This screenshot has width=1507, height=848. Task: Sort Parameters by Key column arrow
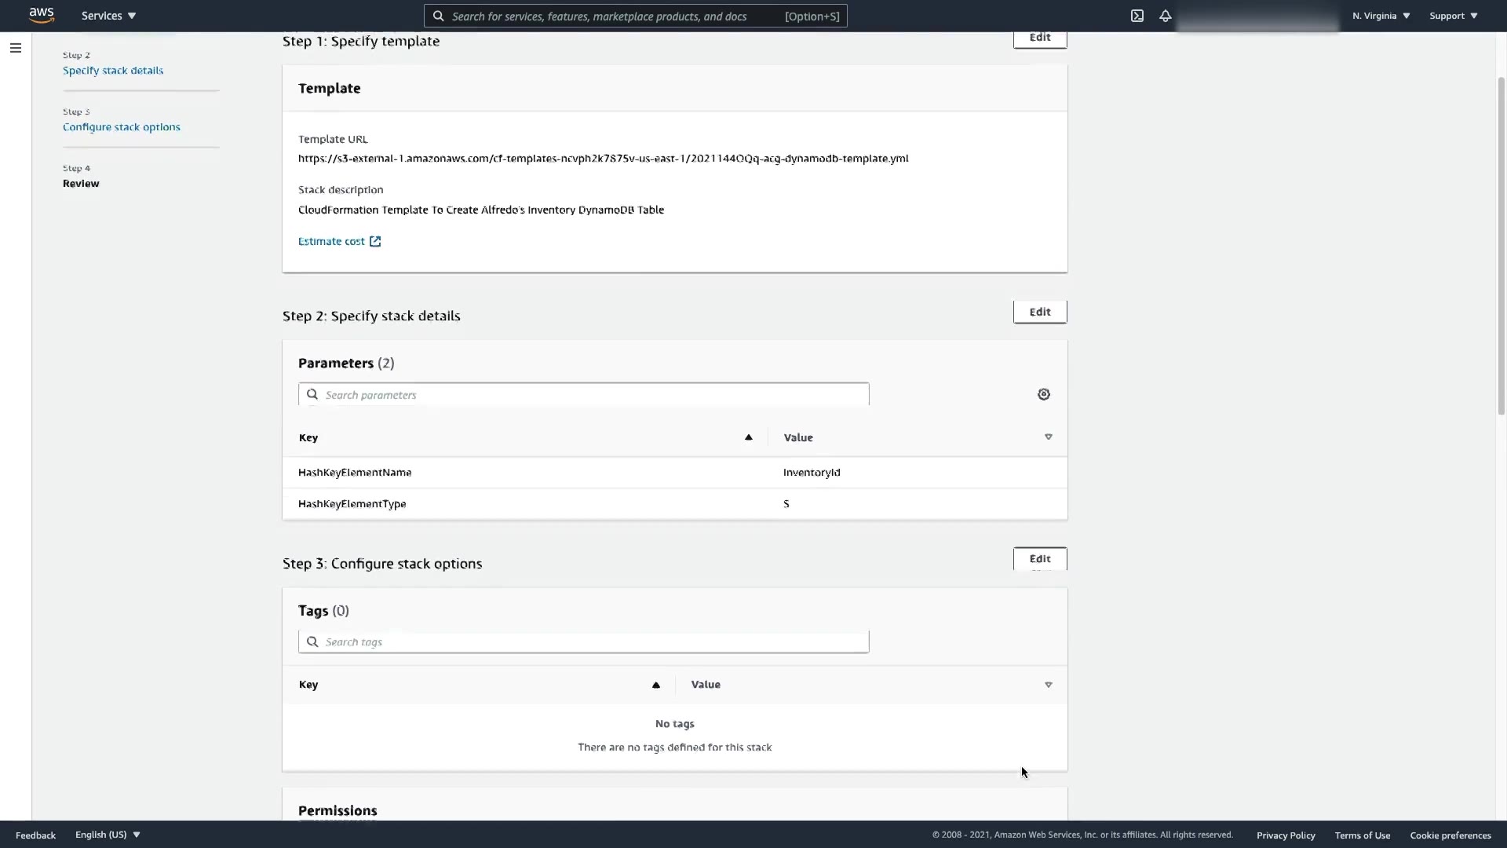(748, 437)
